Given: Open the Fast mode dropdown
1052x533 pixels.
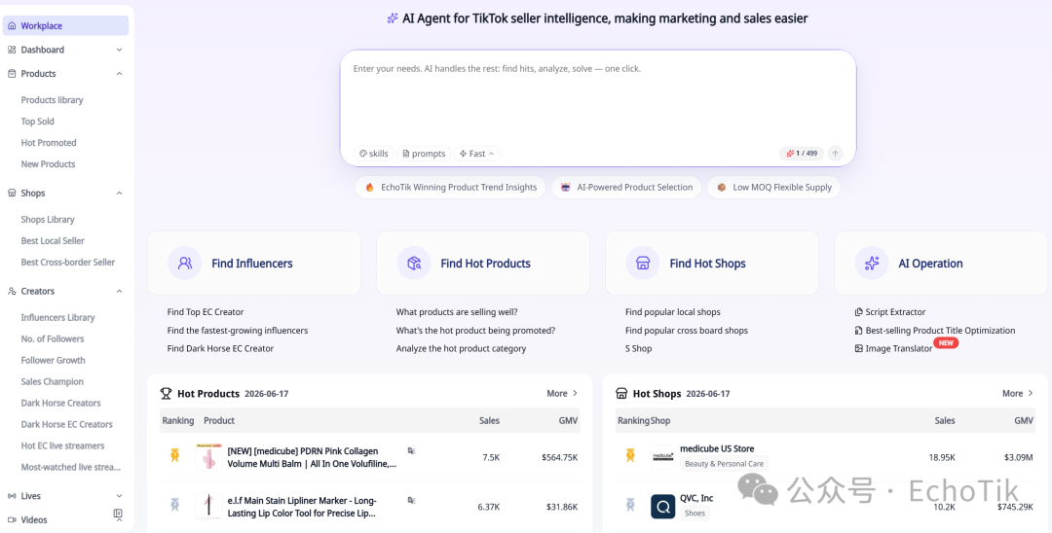Looking at the screenshot, I should pyautogui.click(x=477, y=154).
